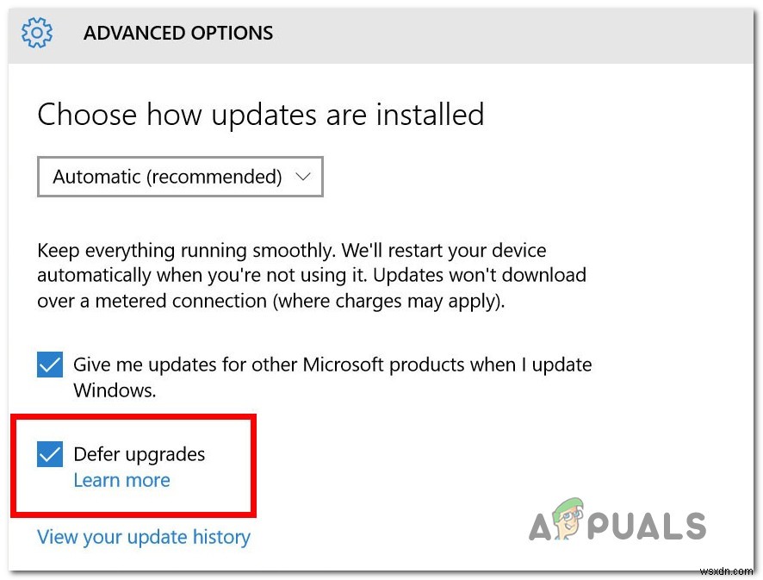Viewport: 763px width, 580px height.
Task: Click the dropdown chevron on Automatic (recommended)
Action: coord(302,177)
